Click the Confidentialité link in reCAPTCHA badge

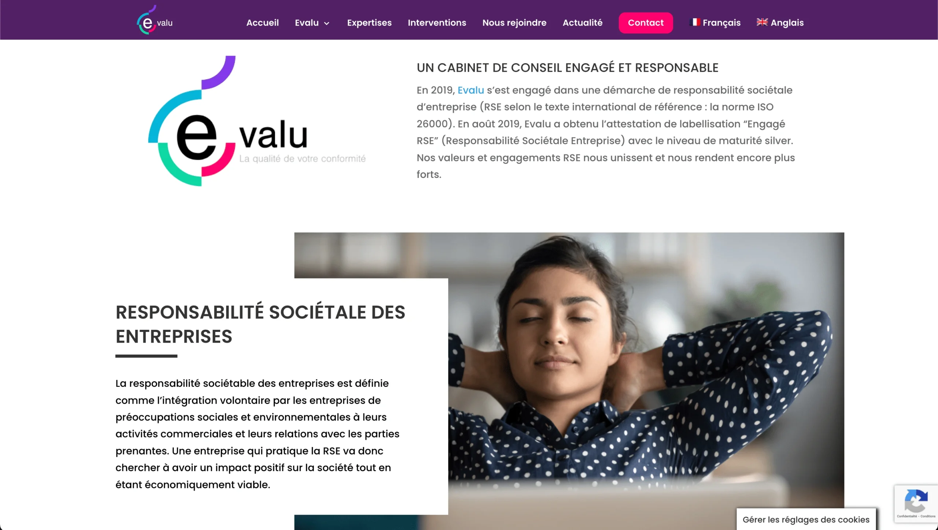(x=906, y=516)
